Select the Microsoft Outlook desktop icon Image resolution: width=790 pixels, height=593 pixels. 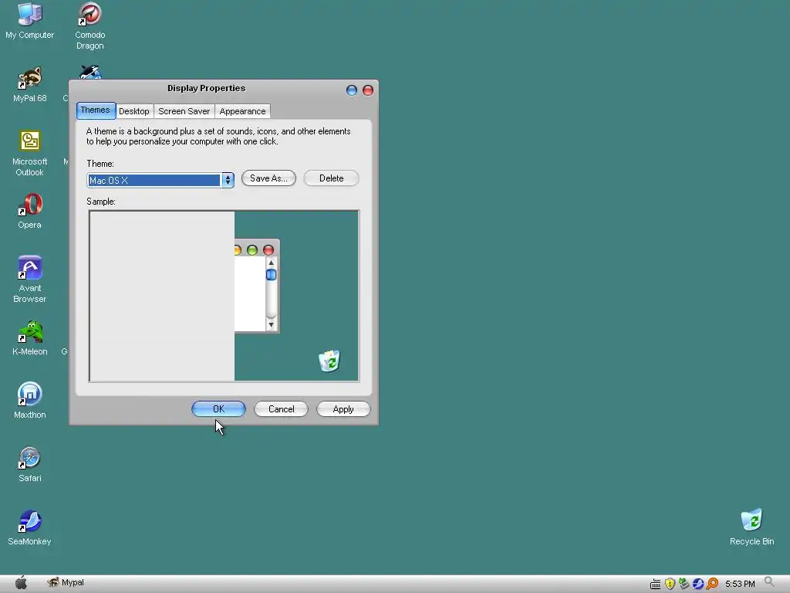tap(30, 154)
